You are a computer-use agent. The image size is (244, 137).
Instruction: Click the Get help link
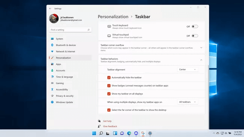107,121
